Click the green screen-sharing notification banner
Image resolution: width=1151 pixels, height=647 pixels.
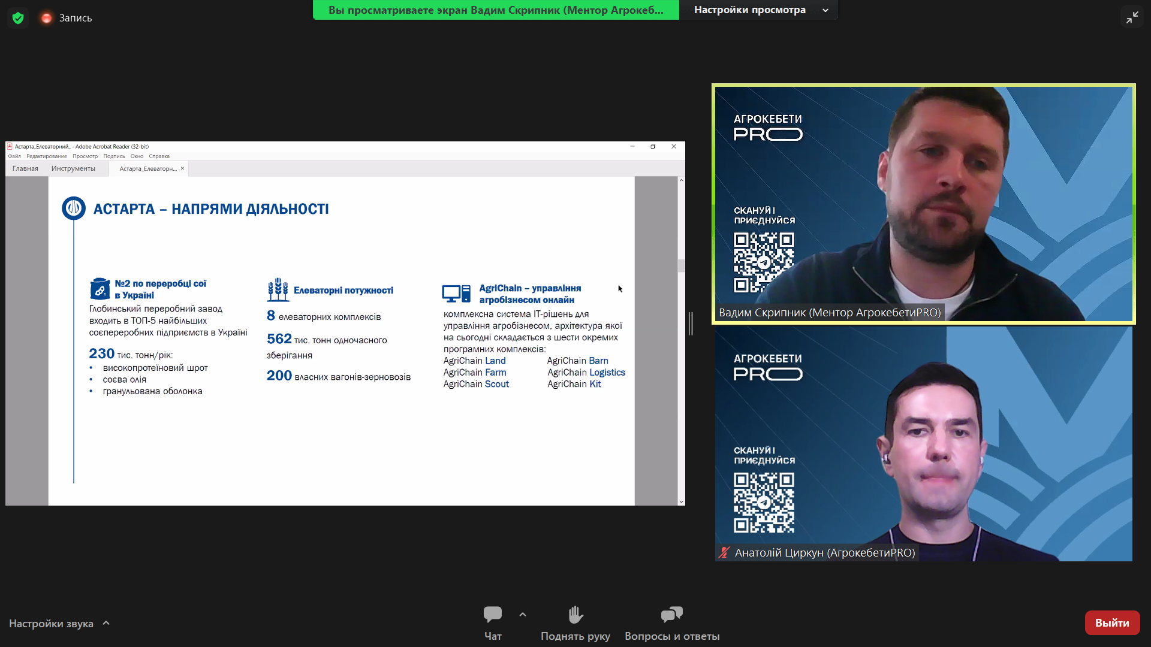tap(496, 10)
